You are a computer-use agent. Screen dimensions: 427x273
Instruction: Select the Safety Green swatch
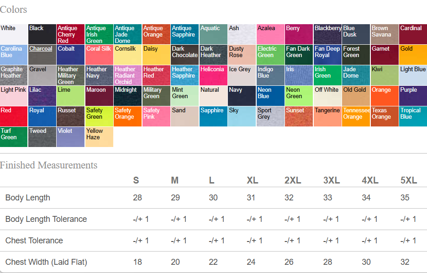click(99, 116)
